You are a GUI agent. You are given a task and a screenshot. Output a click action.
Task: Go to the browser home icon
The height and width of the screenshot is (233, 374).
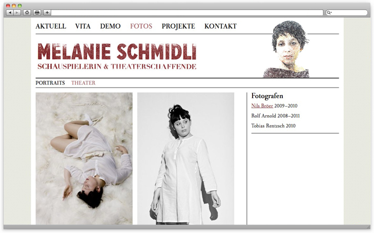coord(27,12)
